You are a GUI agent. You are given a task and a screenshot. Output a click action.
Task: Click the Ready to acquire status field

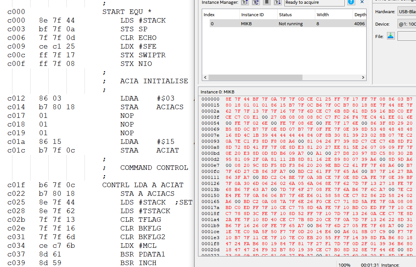pos(314,3)
